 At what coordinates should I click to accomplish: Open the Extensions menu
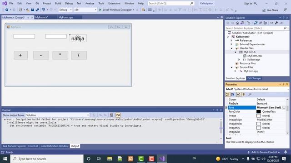(x=114, y=3)
